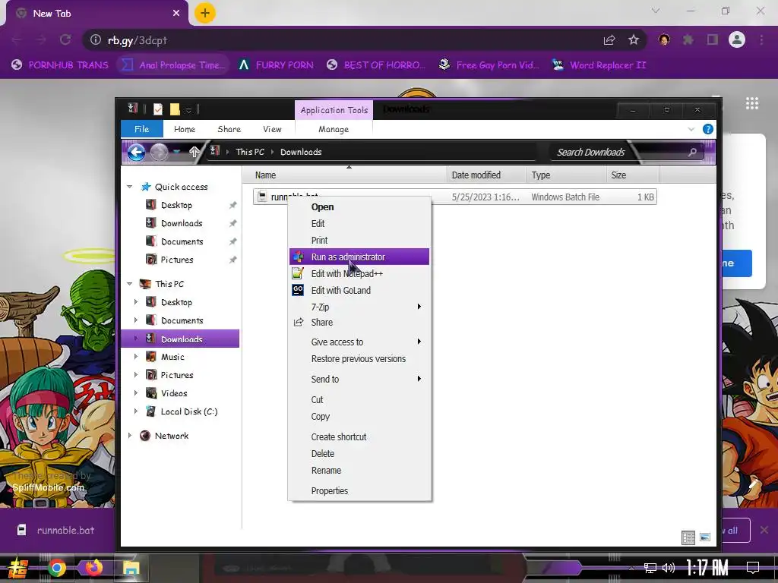This screenshot has width=778, height=583.
Task: Click search magnifier in Explorer
Action: [692, 152]
